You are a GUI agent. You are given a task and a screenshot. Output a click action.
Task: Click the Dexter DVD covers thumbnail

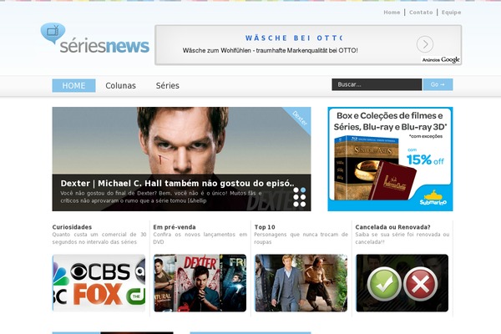[200, 283]
